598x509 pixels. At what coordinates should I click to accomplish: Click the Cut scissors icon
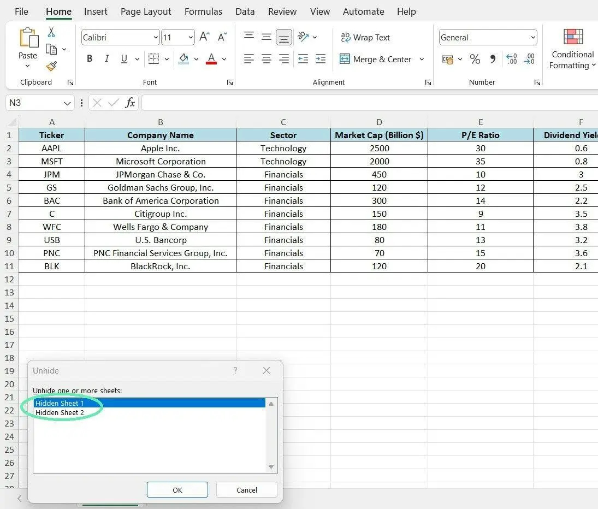51,32
